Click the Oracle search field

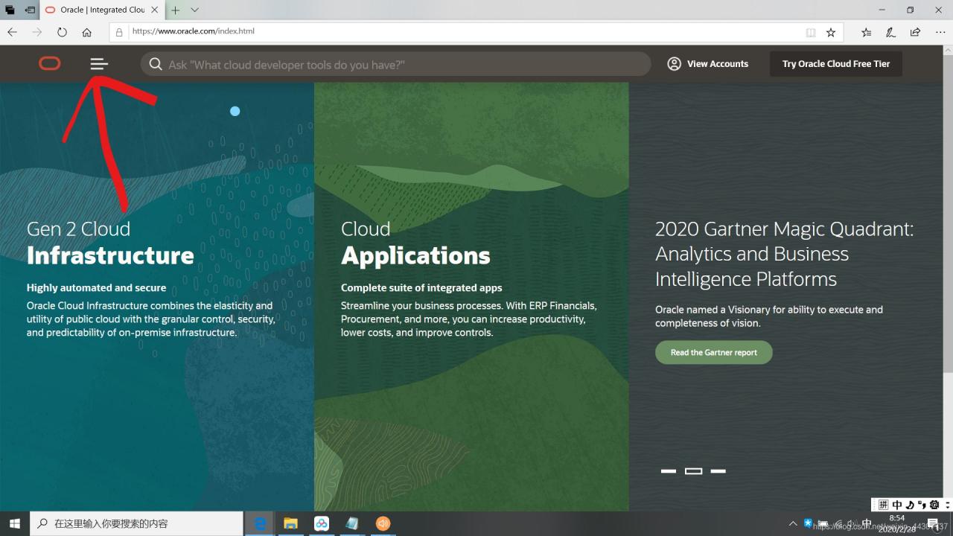pos(395,64)
